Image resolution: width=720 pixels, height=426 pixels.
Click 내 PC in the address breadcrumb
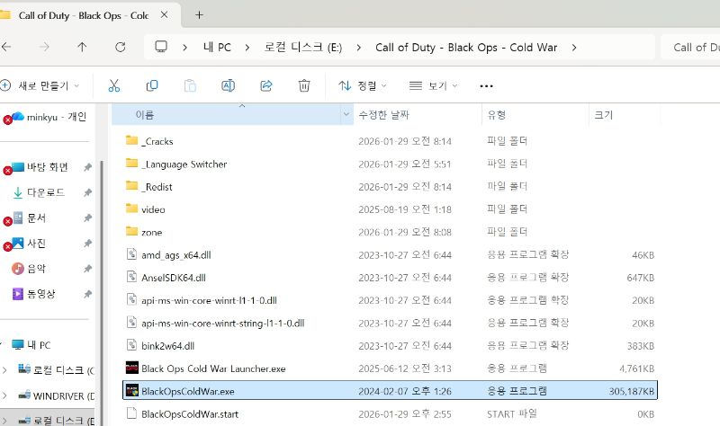216,48
